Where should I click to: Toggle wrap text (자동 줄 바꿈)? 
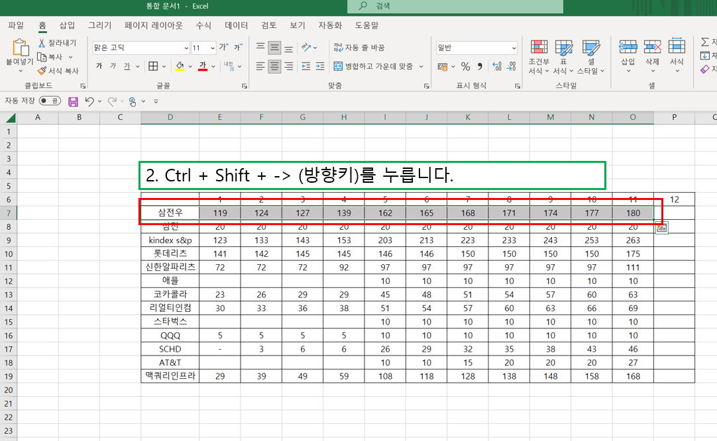pos(359,47)
